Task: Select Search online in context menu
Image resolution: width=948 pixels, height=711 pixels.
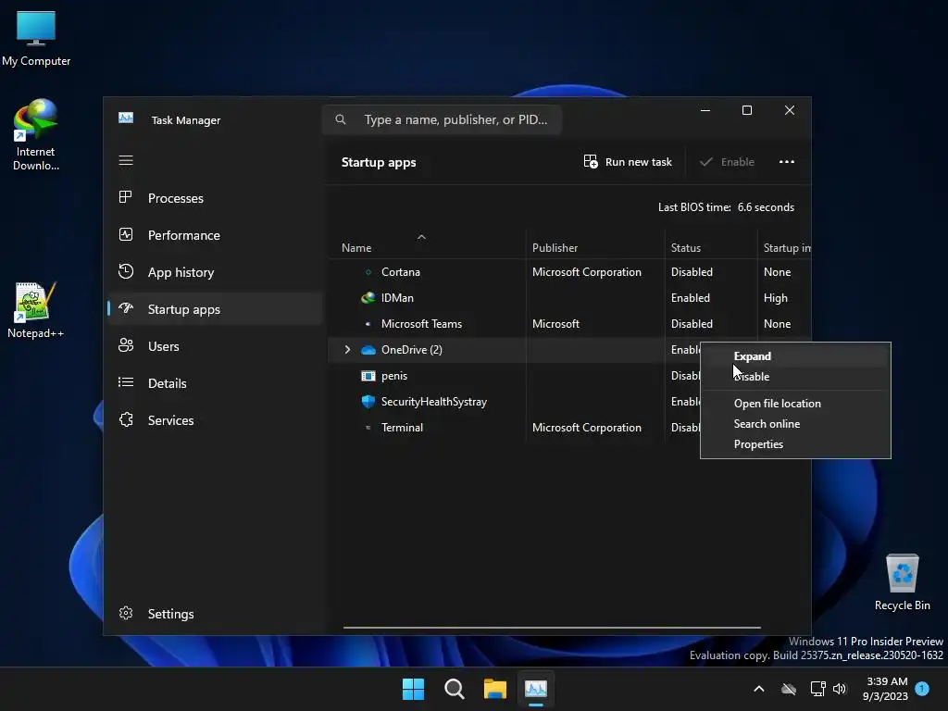Action: click(x=795, y=424)
